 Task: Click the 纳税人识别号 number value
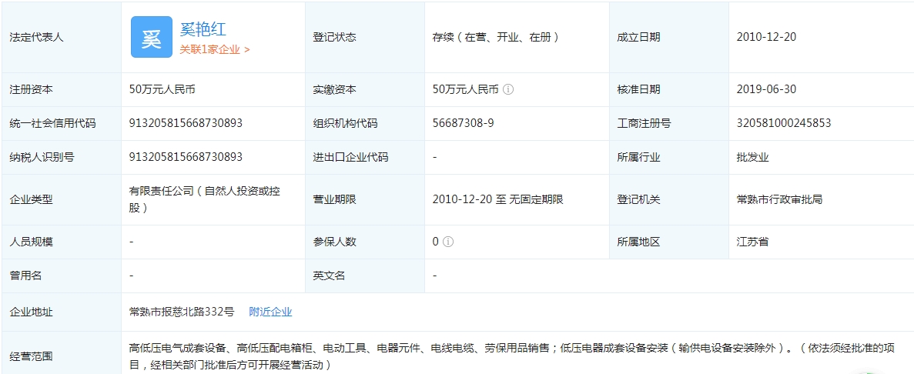186,157
